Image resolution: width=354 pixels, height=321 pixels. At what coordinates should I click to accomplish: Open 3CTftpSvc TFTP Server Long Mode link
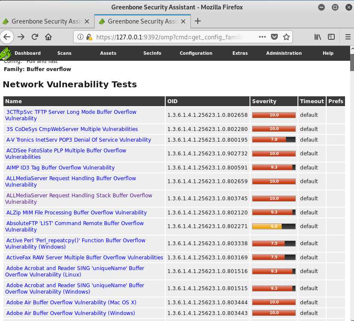coord(71,115)
